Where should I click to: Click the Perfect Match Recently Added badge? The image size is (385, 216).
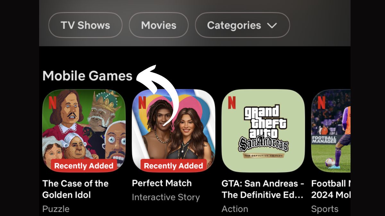click(173, 166)
